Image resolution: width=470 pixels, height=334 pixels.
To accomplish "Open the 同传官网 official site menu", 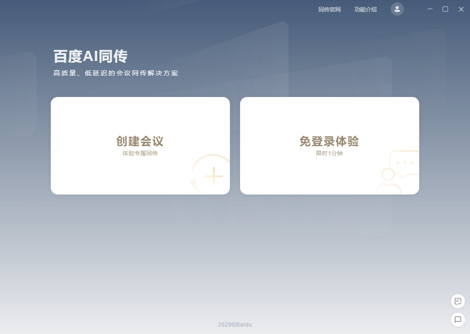I will point(329,9).
